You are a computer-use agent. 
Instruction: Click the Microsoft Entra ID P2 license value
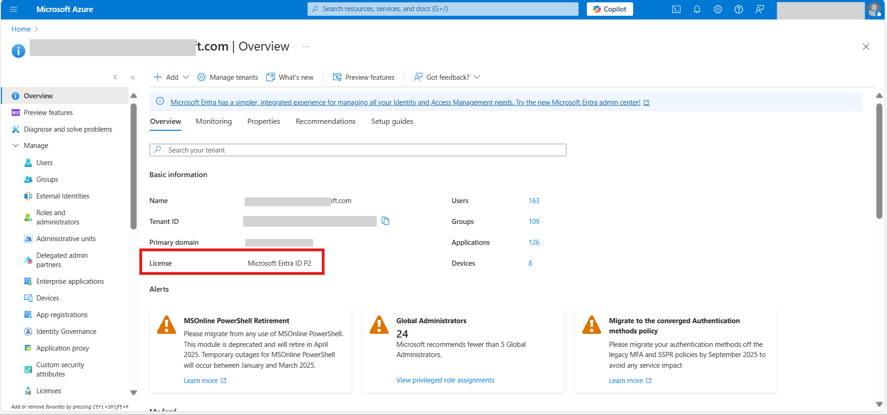(279, 263)
